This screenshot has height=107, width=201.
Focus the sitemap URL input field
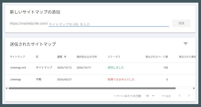click(x=109, y=24)
